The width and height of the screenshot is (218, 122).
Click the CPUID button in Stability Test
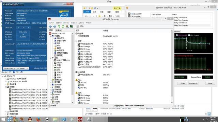(x=182, y=83)
